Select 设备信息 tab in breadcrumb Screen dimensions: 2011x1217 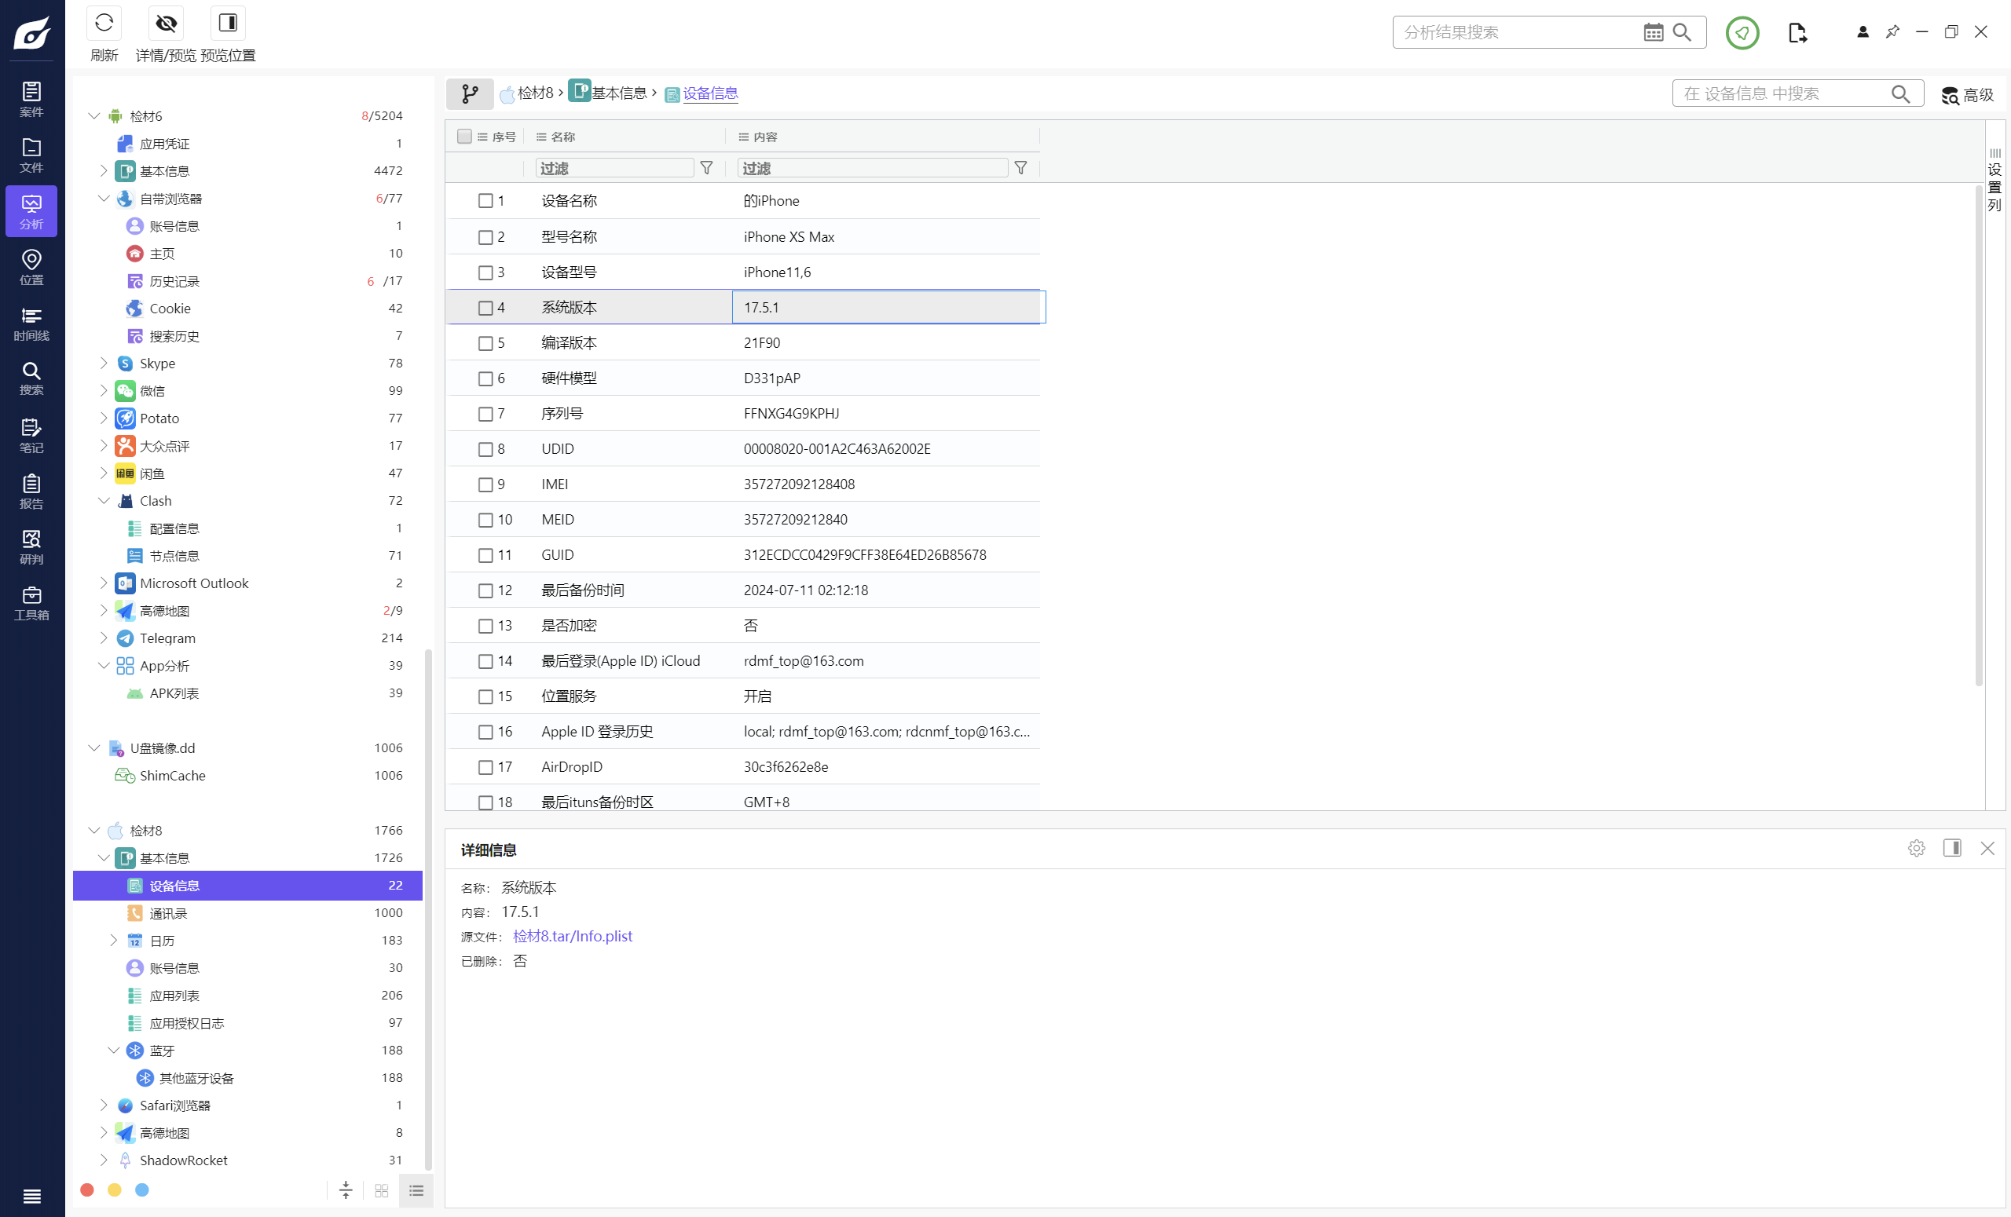(709, 93)
